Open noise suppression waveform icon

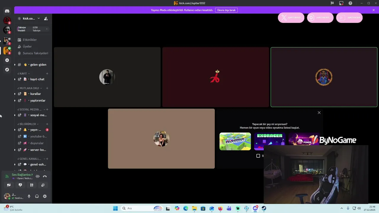pyautogui.click(x=38, y=176)
